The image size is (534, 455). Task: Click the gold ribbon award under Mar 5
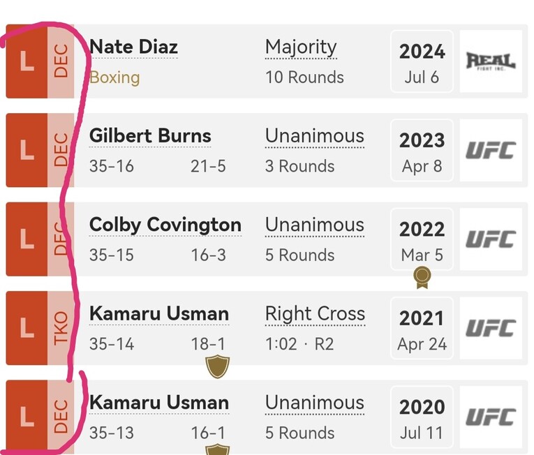[422, 278]
